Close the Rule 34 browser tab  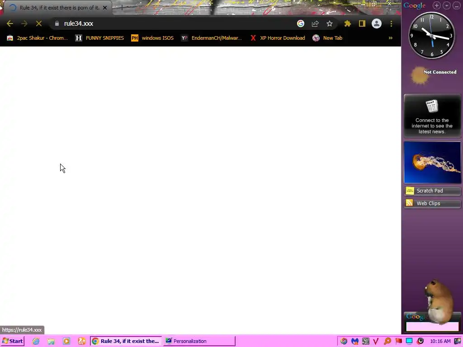pos(105,8)
